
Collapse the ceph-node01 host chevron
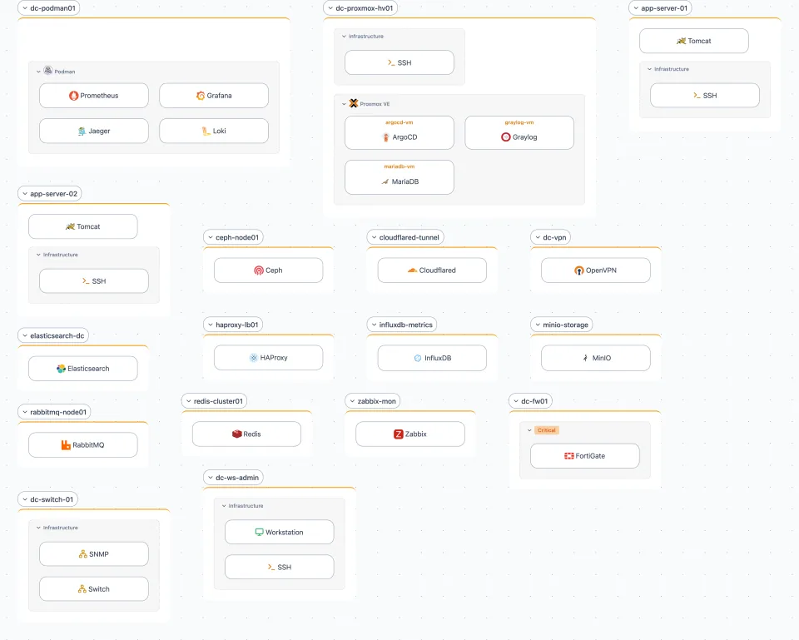pos(211,237)
